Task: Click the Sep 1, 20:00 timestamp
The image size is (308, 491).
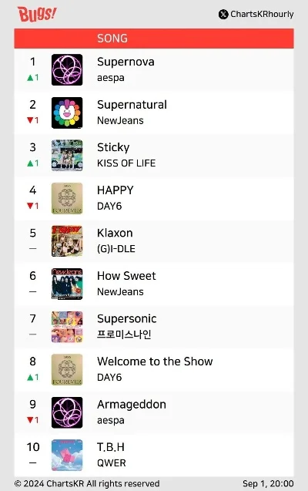Action: pos(268,483)
